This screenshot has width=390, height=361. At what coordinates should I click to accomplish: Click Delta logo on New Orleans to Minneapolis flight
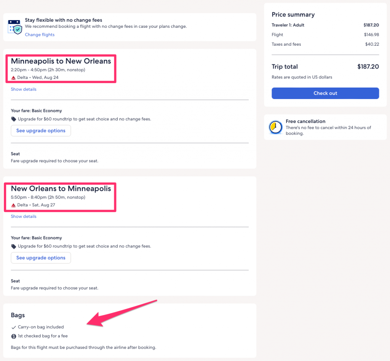tap(13, 205)
